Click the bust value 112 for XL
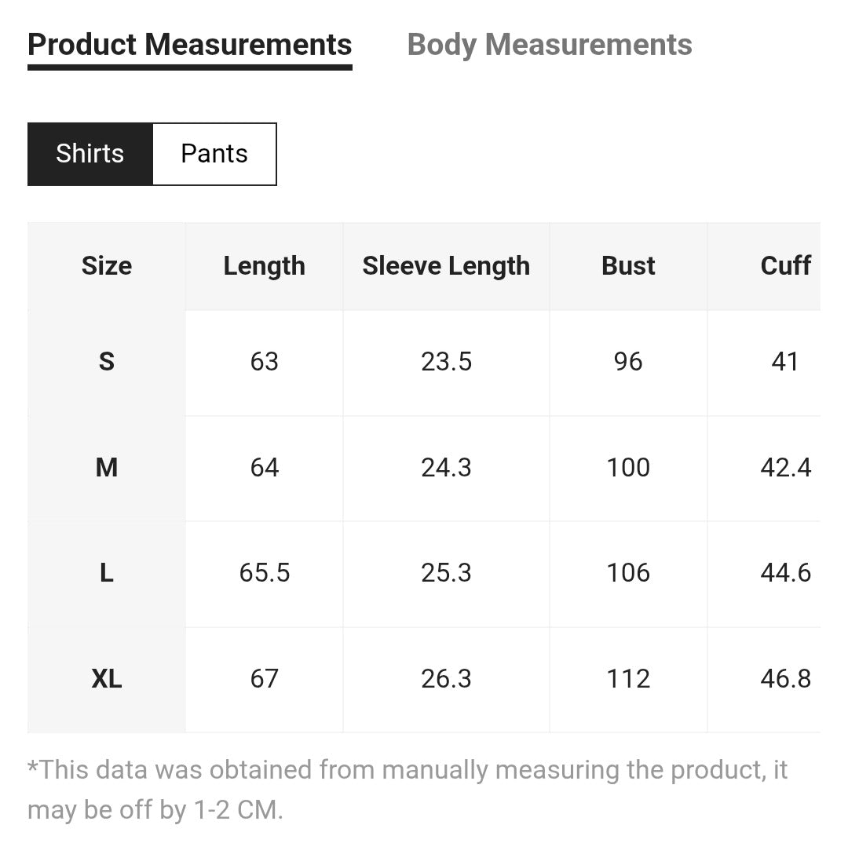Image resolution: width=848 pixels, height=843 pixels. (x=628, y=679)
